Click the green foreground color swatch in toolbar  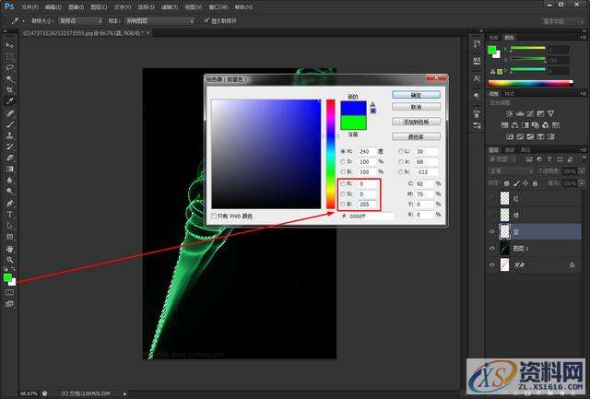(x=7, y=276)
